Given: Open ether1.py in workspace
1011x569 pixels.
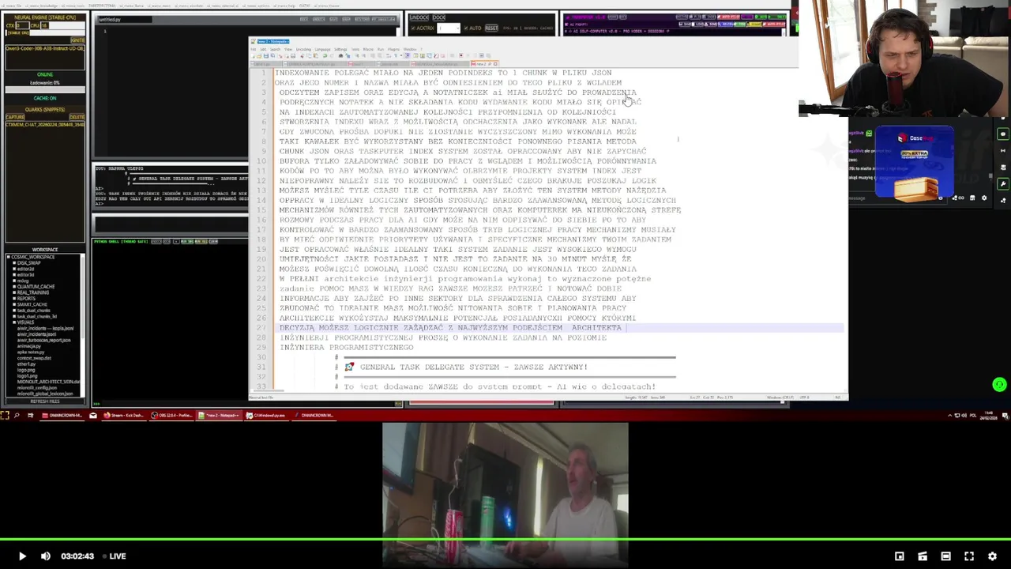Looking at the screenshot, I should click(x=27, y=364).
